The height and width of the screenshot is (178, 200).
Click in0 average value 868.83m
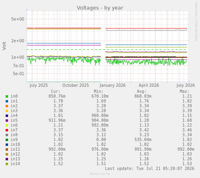(x=143, y=96)
